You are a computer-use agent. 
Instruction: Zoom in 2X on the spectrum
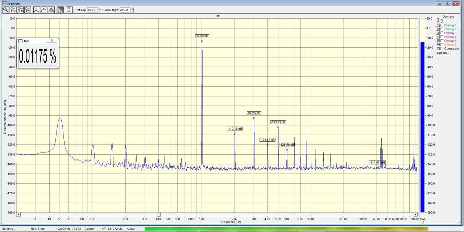pos(13,10)
